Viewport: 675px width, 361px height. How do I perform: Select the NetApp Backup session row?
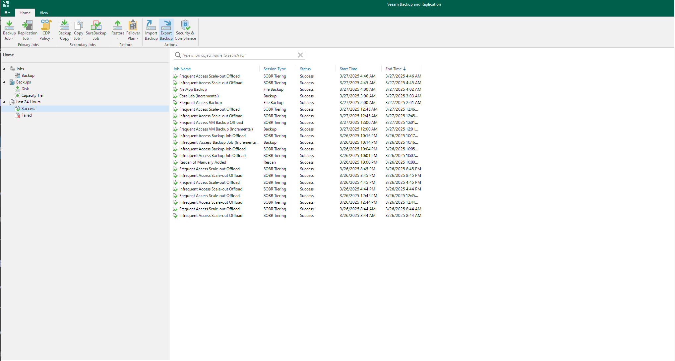297,89
